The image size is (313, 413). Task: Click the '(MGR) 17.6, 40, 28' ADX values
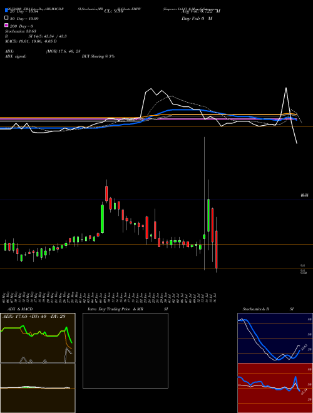pyautogui.click(x=63, y=51)
